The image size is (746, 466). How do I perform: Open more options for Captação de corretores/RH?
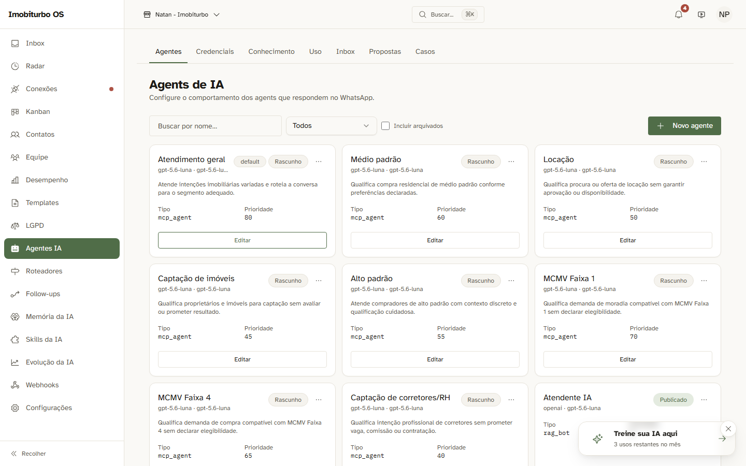[x=511, y=400]
